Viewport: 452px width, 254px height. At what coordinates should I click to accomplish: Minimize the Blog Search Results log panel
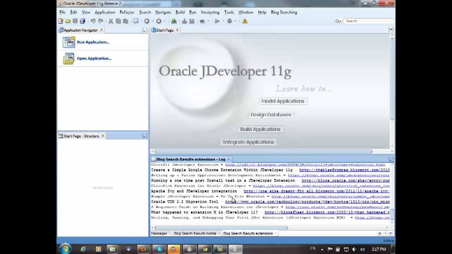pos(391,159)
